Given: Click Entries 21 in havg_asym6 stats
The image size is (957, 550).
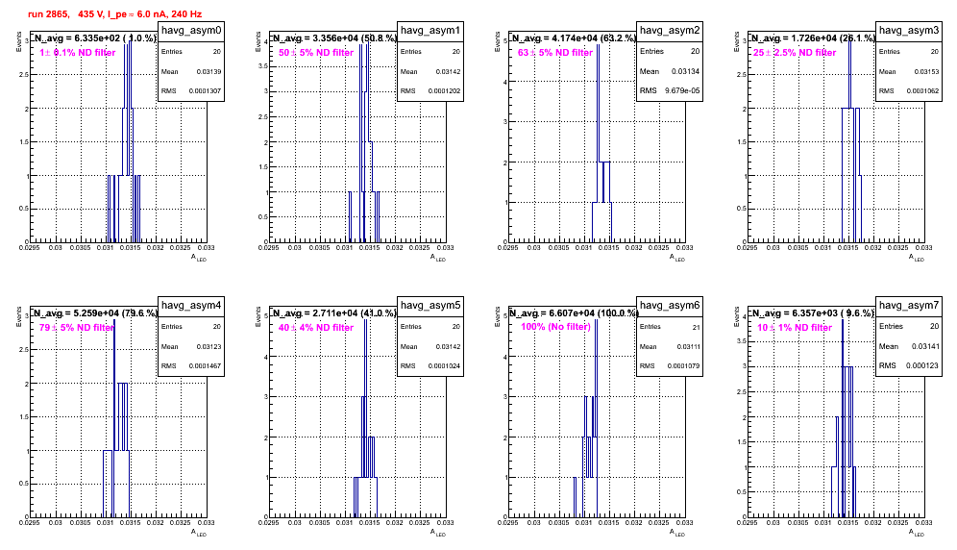Looking at the screenshot, I should tap(670, 327).
